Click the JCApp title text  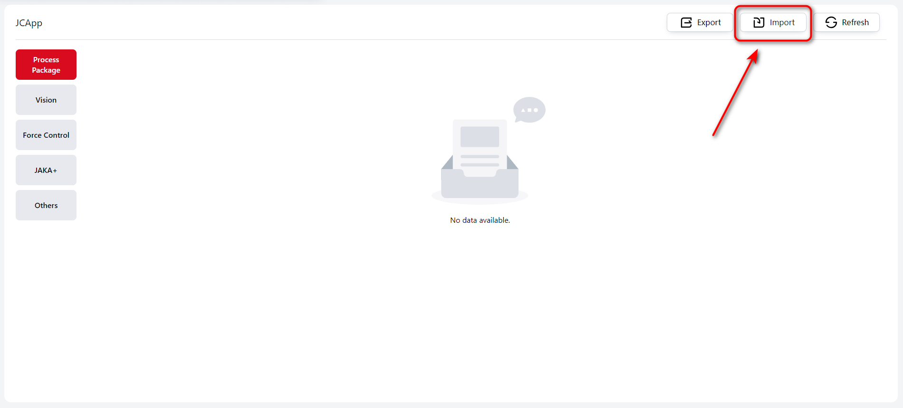point(29,23)
